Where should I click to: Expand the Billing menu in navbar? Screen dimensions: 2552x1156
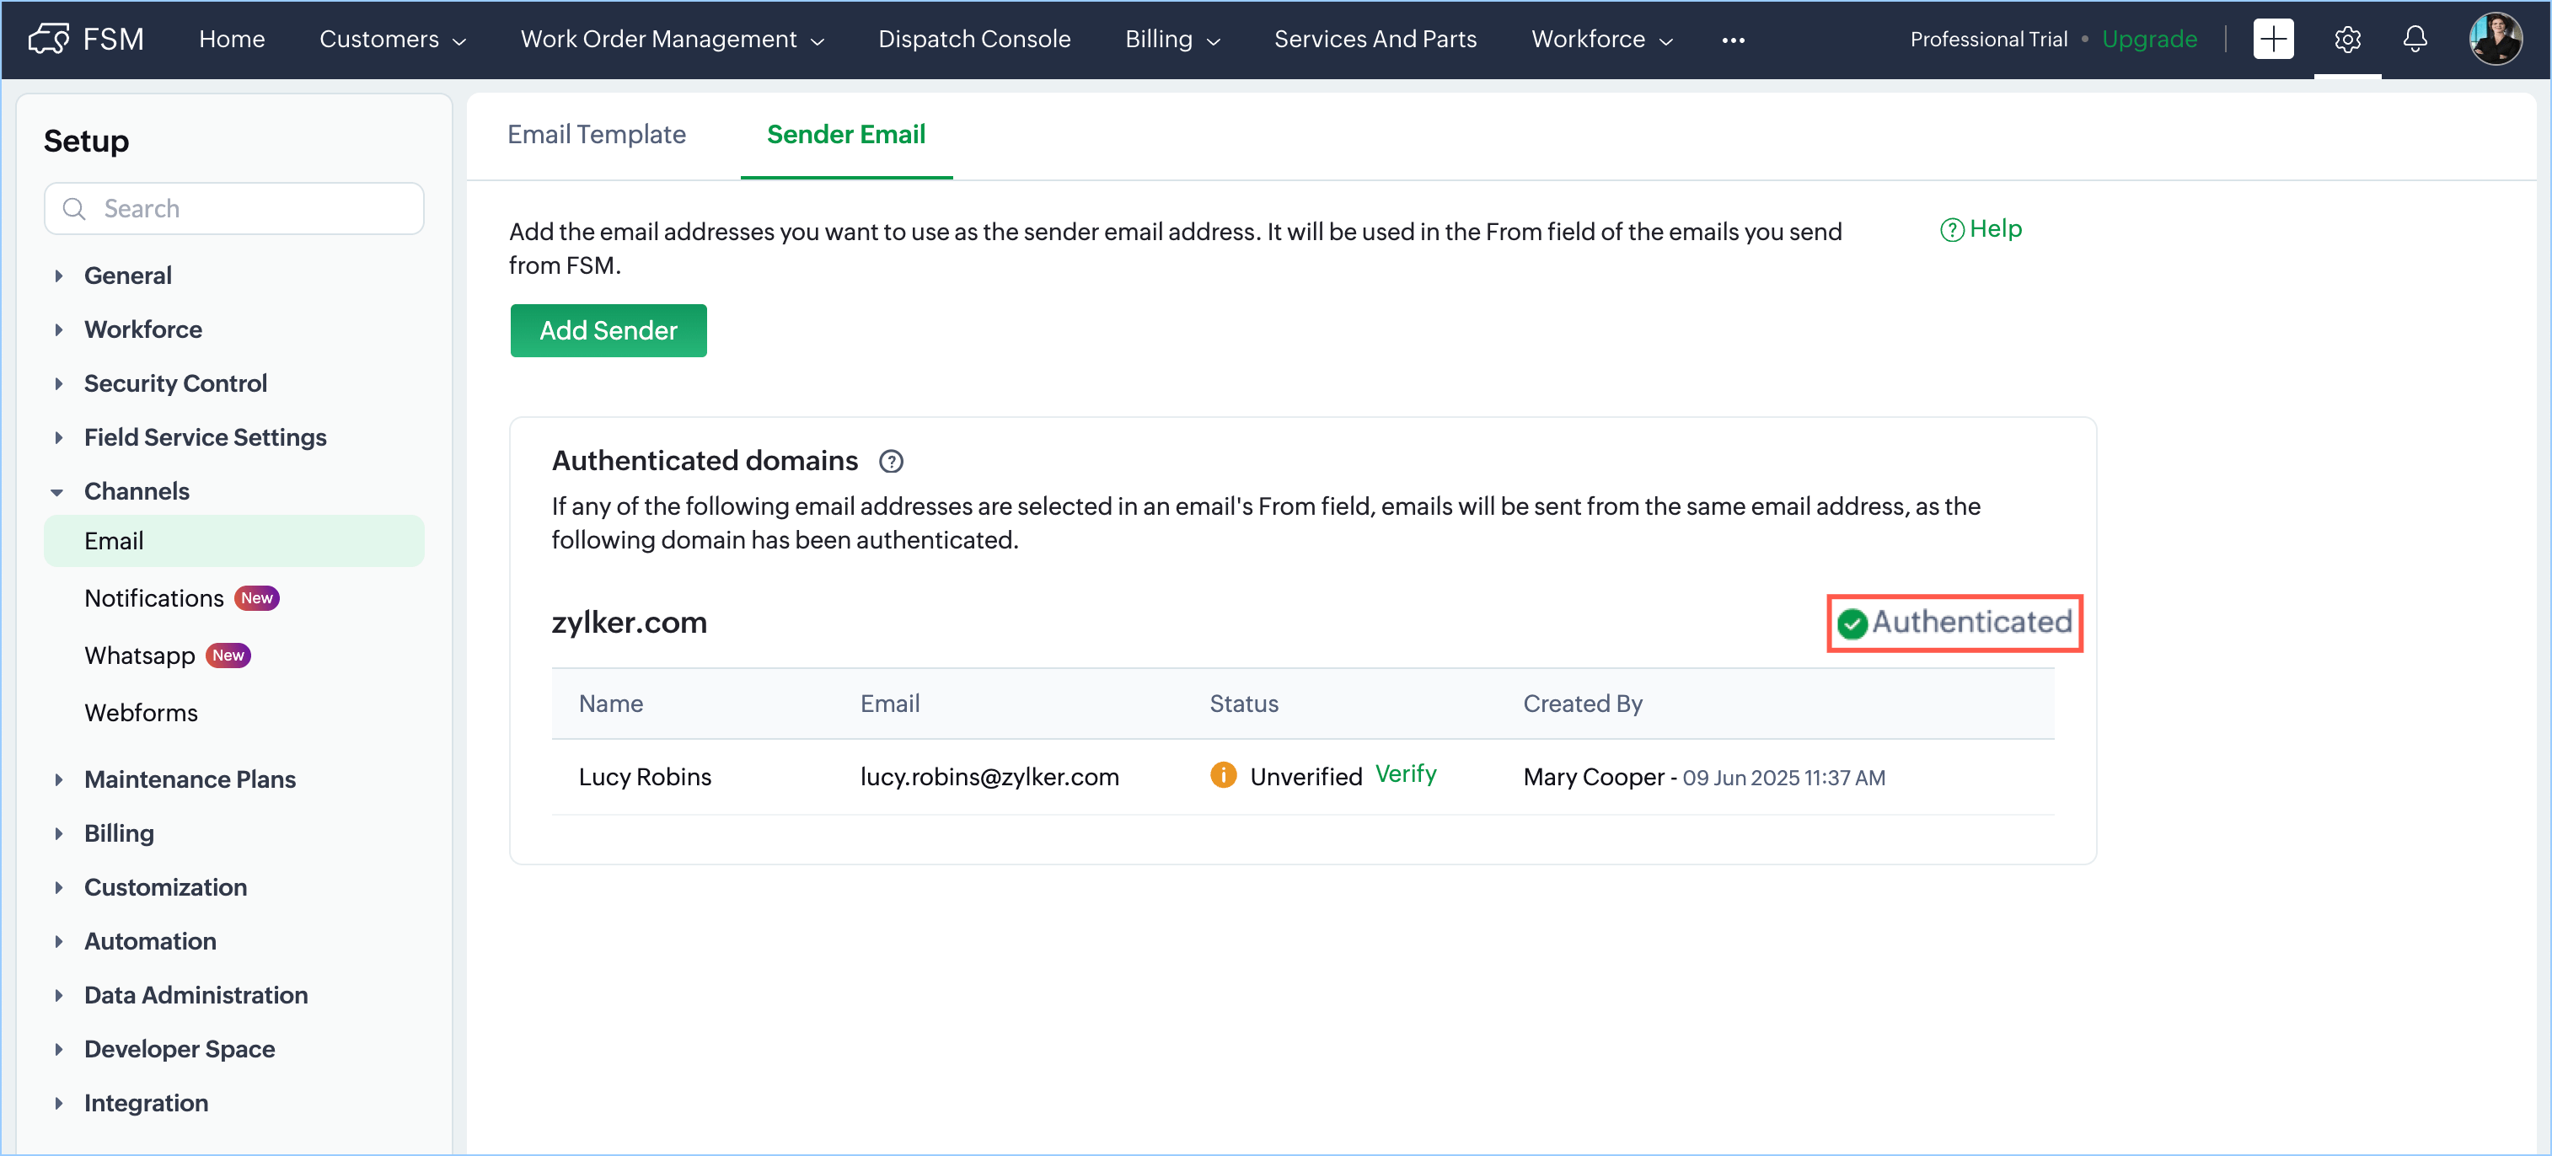(1172, 39)
